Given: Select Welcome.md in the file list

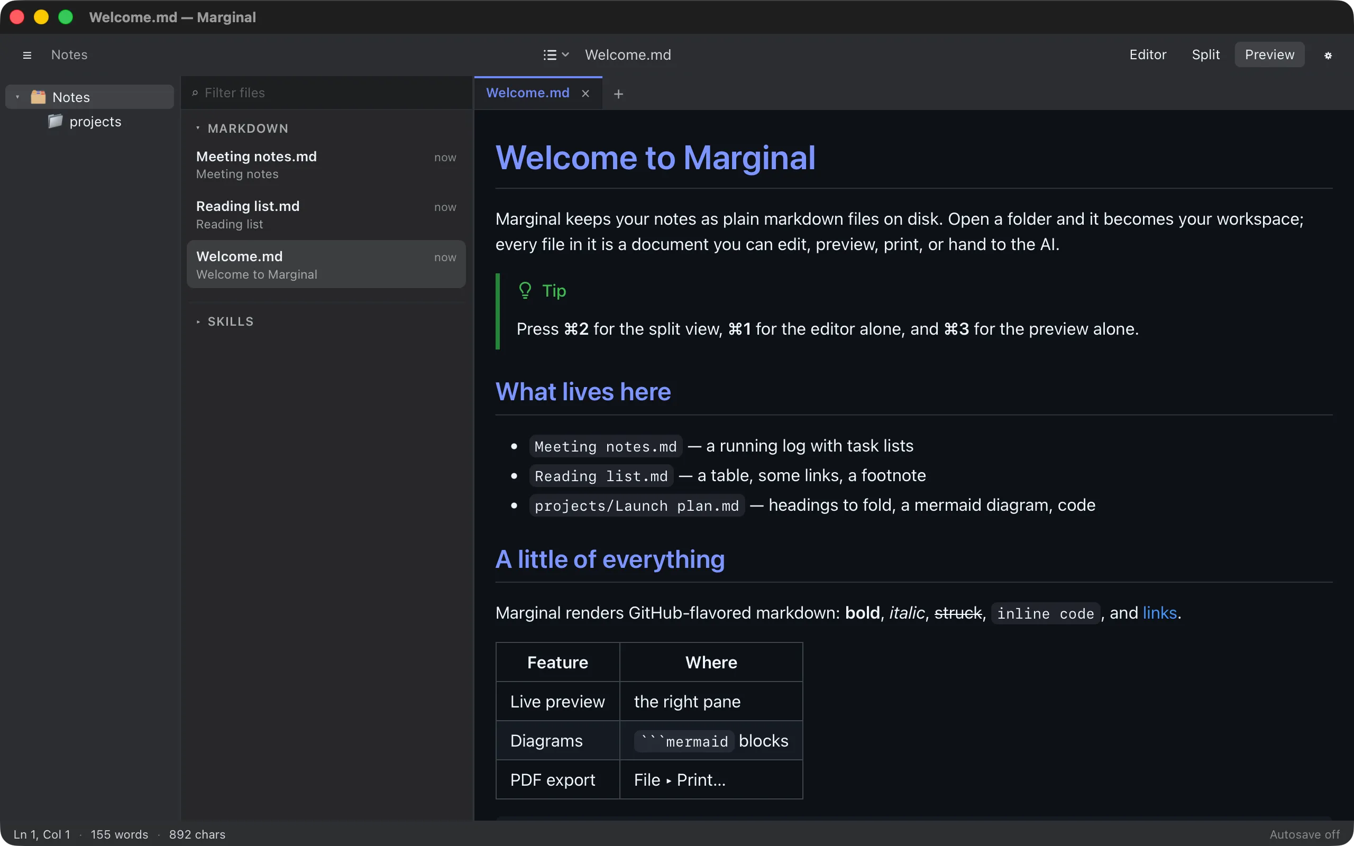Looking at the screenshot, I should coord(326,265).
